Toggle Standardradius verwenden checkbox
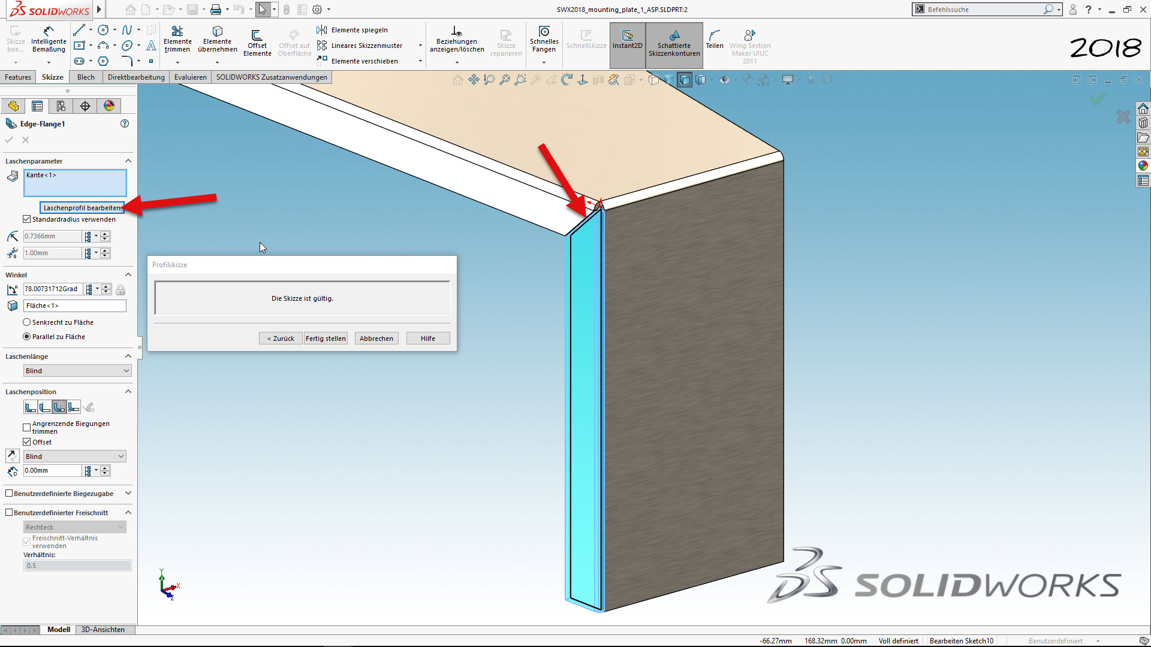The height and width of the screenshot is (647, 1151). [x=27, y=219]
